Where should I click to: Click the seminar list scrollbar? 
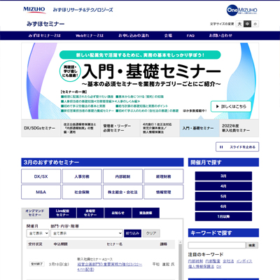tap(180, 260)
